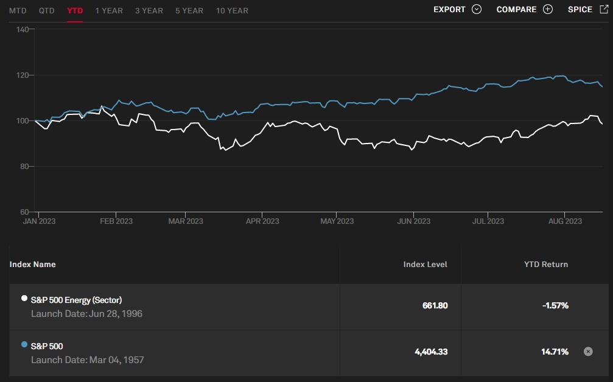
Task: Switch to the MTD time range tab
Action: tap(18, 10)
